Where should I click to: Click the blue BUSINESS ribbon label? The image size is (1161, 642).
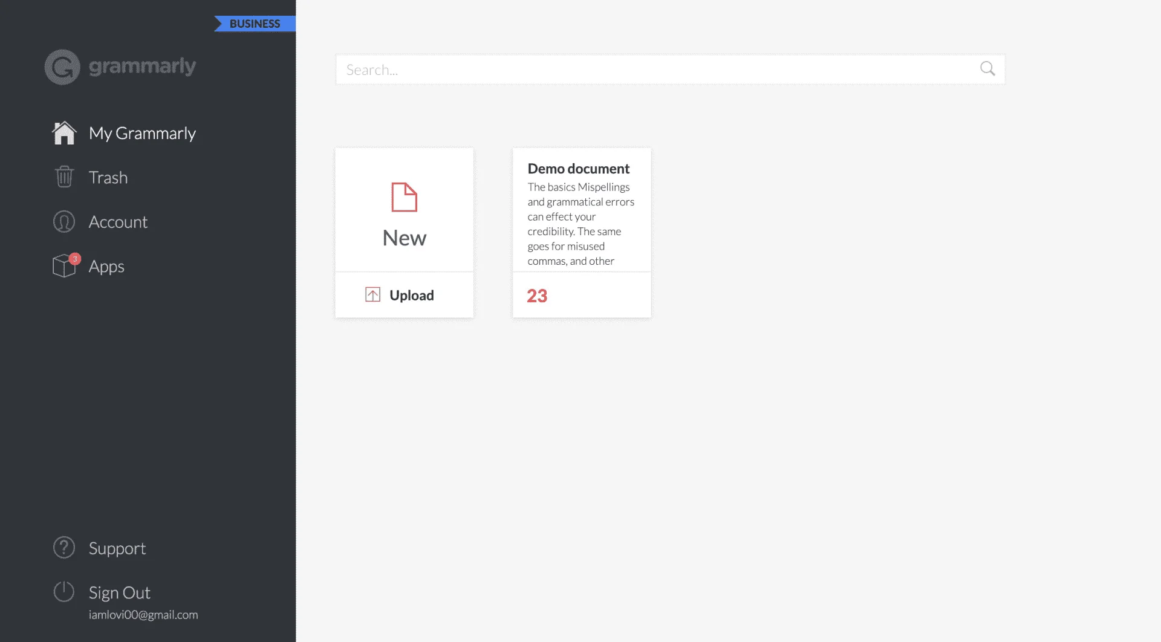click(255, 24)
